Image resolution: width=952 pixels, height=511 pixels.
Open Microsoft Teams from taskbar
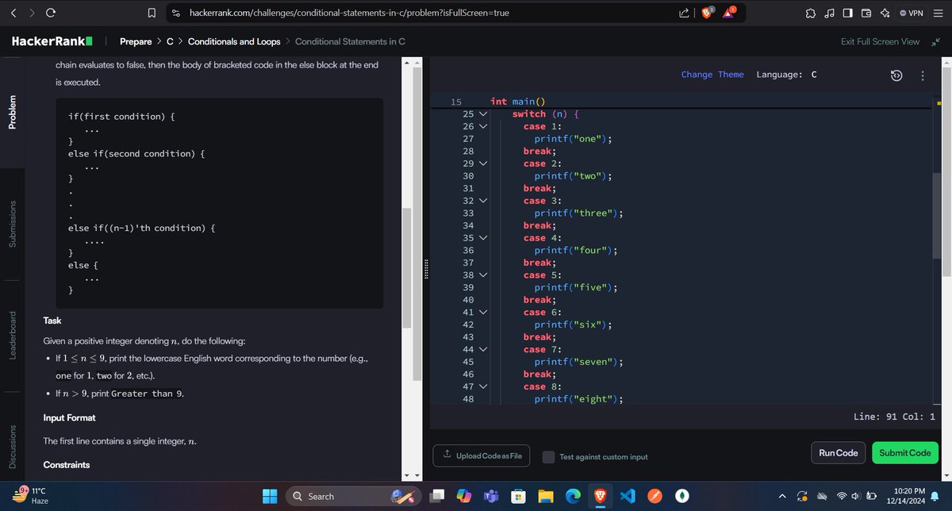[x=490, y=496]
